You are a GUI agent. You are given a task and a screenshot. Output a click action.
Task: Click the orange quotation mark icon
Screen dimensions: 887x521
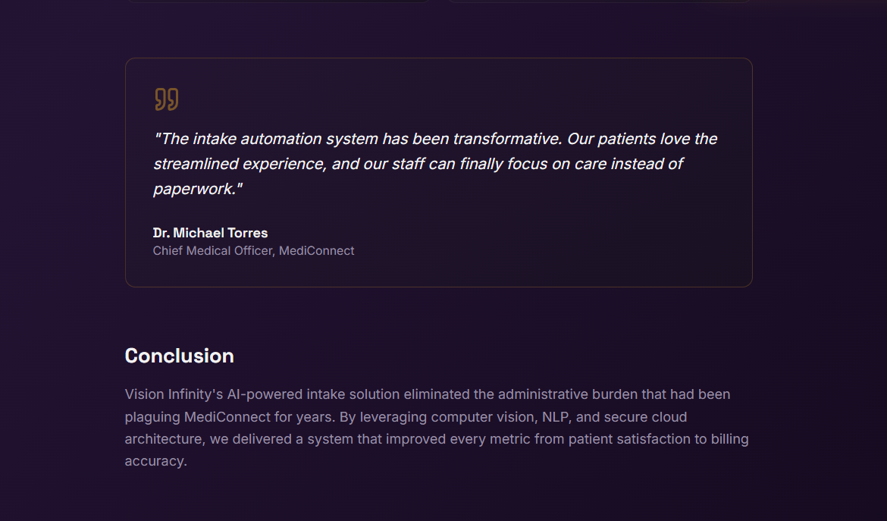point(167,99)
